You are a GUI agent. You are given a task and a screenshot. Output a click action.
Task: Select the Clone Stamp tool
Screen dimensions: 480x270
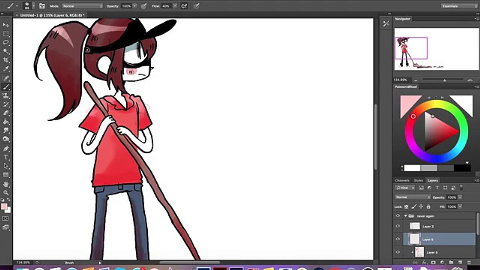click(6, 96)
